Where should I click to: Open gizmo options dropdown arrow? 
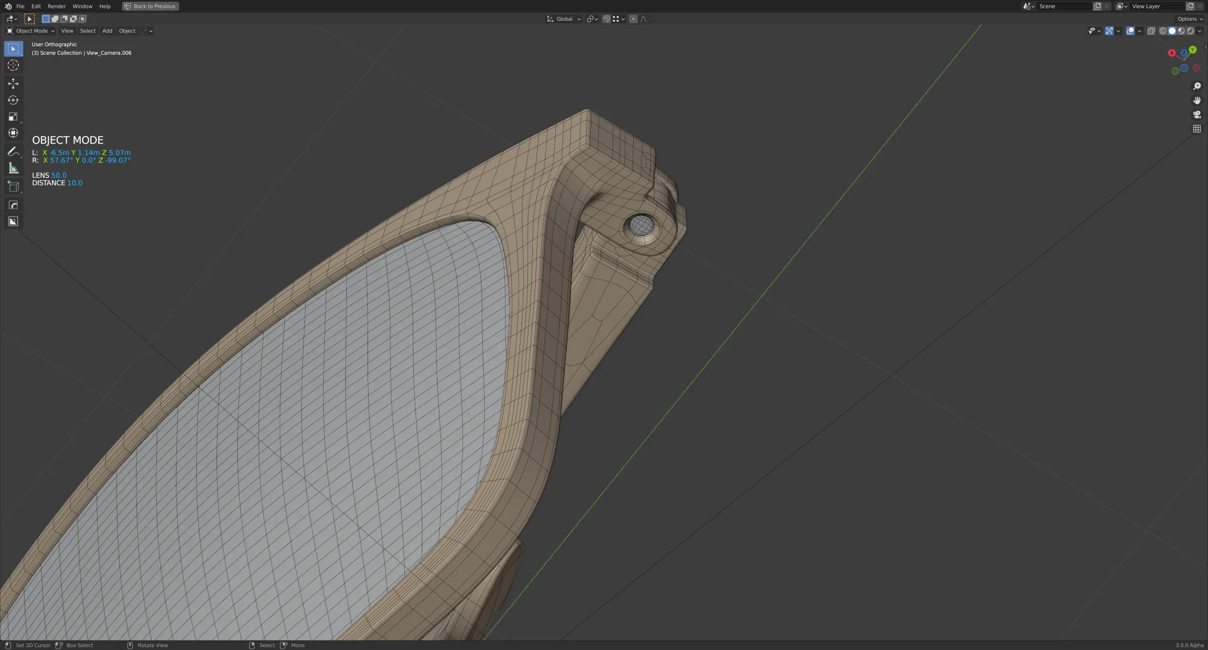pyautogui.click(x=1118, y=31)
